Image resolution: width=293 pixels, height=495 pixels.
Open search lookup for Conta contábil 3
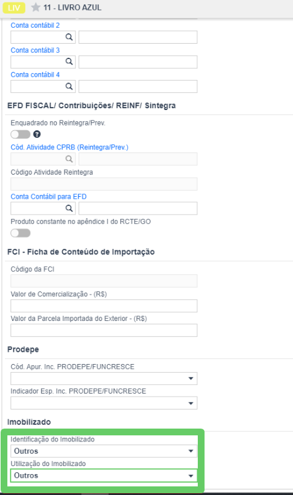[x=69, y=61]
